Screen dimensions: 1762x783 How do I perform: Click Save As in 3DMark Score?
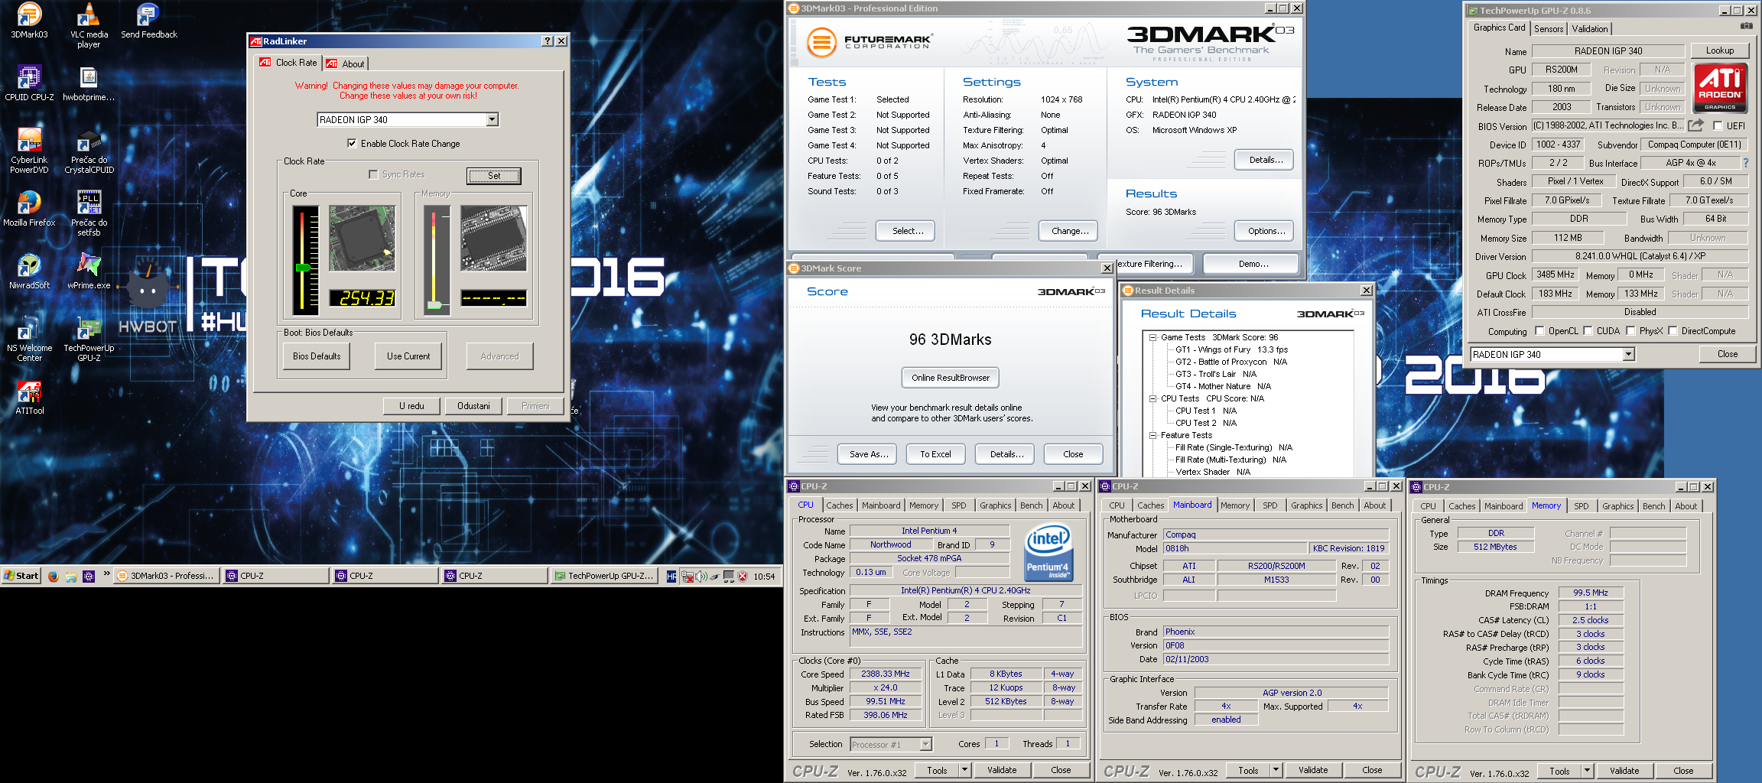tap(869, 454)
